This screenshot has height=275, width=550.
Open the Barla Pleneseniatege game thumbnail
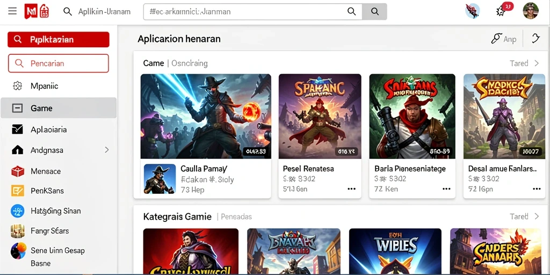412,117
